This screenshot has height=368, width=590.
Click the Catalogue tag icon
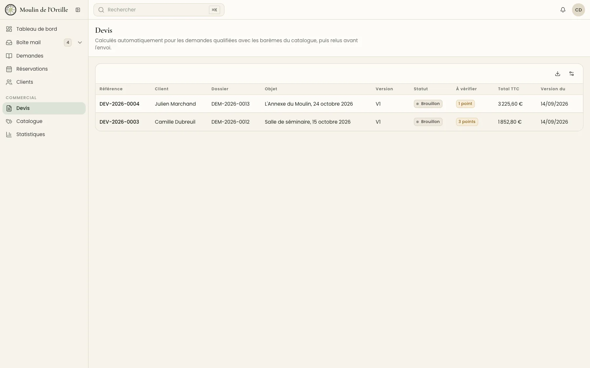click(x=9, y=121)
